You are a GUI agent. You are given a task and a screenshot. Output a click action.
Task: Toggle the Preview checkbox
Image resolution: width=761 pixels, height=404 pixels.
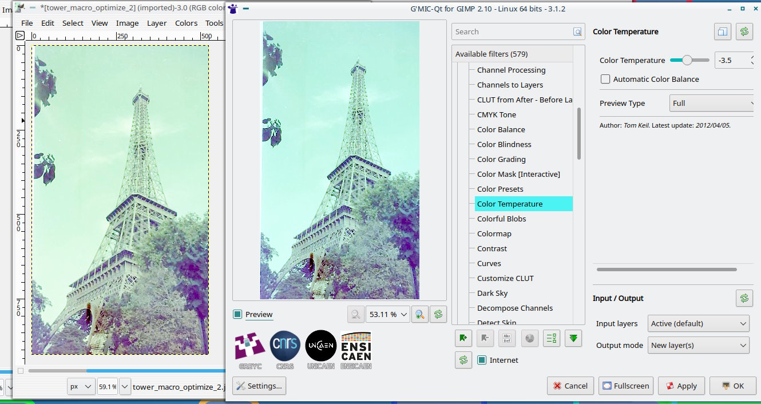237,314
